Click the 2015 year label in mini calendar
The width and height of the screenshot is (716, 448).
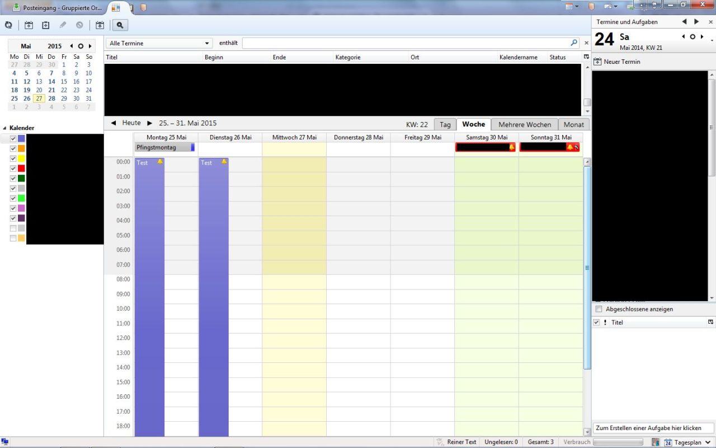tap(55, 46)
